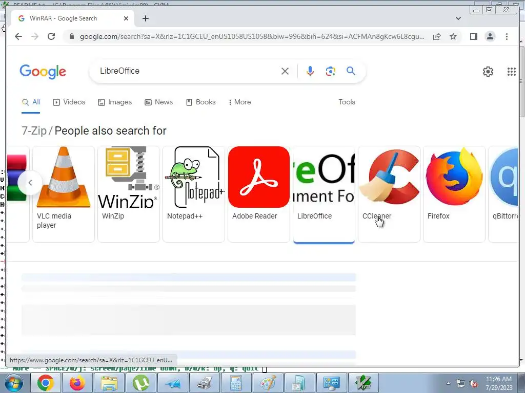Open the Chrome profile avatar
This screenshot has width=525, height=393.
click(490, 36)
